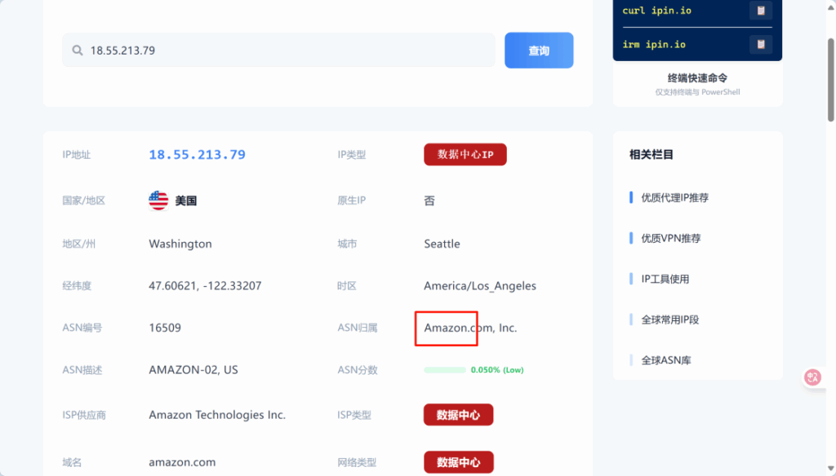The width and height of the screenshot is (836, 476).
Task: Click the green ASN分数 progress bar
Action: click(444, 369)
